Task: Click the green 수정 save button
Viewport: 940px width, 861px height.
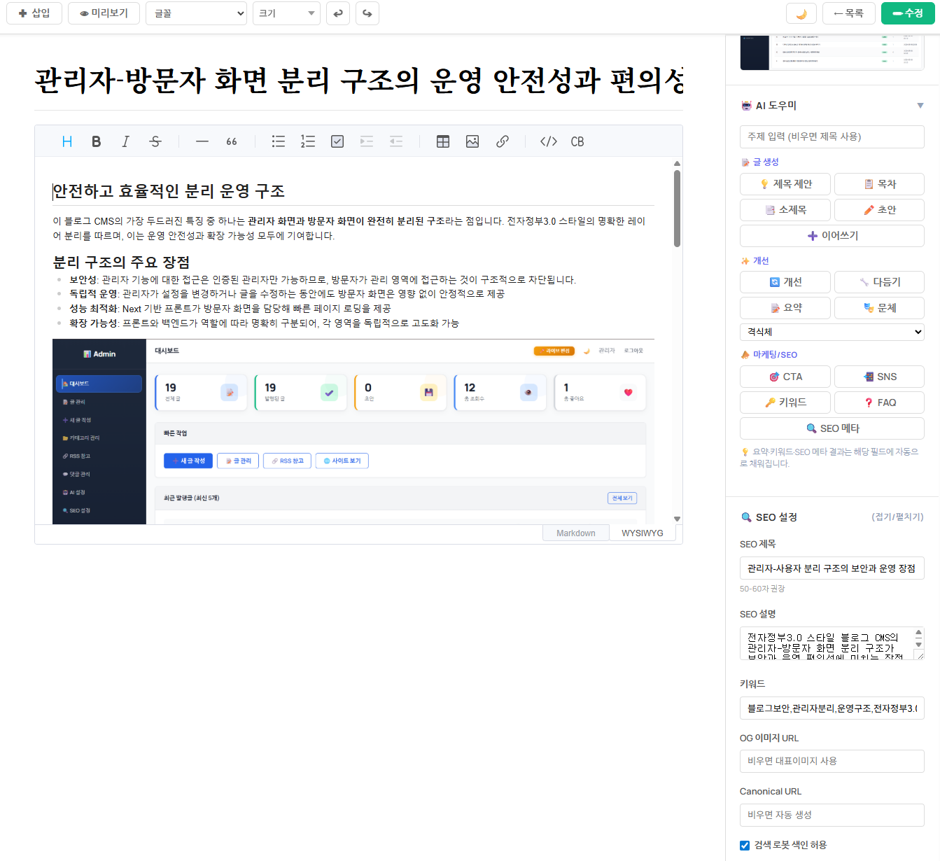Action: (908, 13)
